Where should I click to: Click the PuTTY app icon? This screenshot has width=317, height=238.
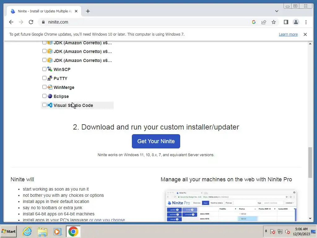point(50,78)
